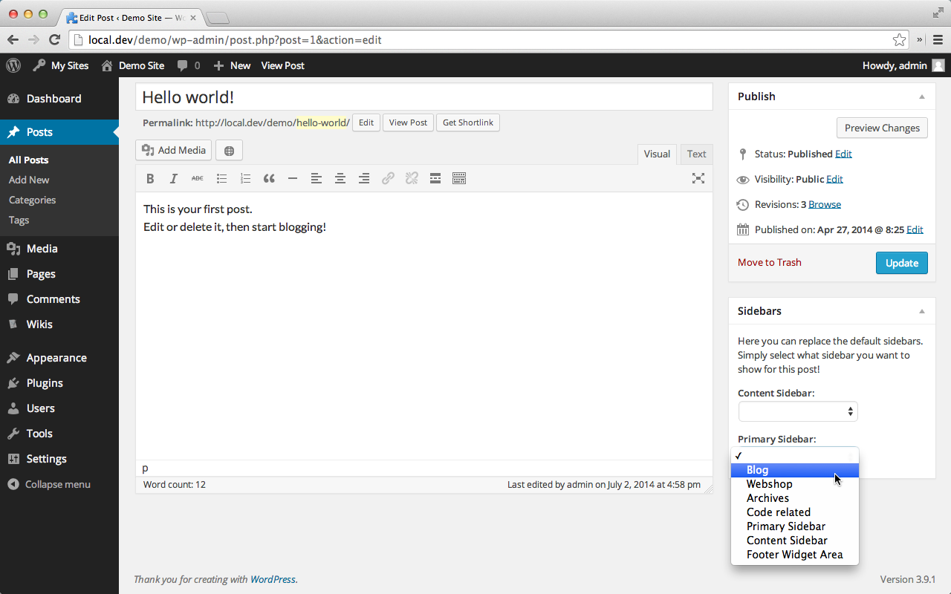
Task: Click the Update button
Action: click(x=902, y=263)
